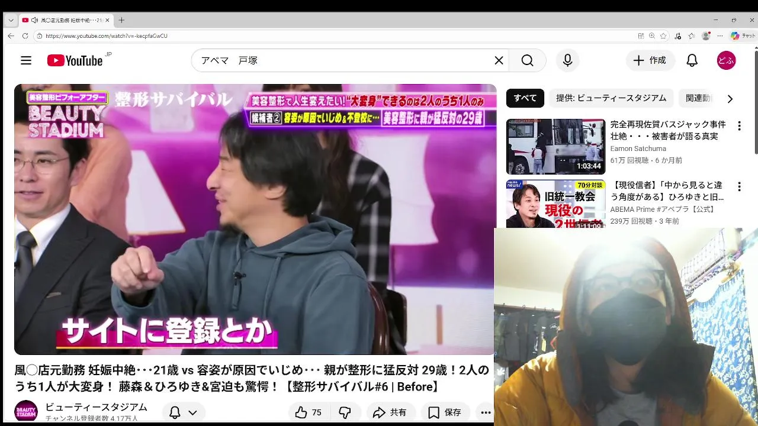
Task: Open a new browser tab
Action: [121, 20]
